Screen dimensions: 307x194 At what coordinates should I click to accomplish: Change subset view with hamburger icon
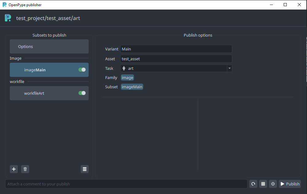click(x=85, y=169)
